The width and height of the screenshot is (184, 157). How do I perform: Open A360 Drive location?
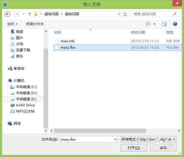pos(22,105)
